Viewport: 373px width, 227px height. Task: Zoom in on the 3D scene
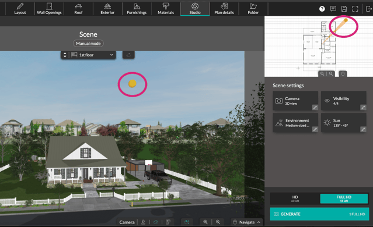point(205,222)
